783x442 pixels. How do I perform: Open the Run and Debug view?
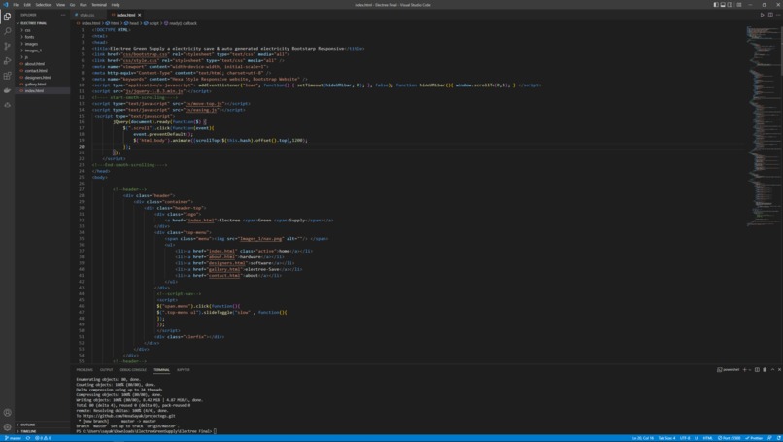(x=7, y=61)
